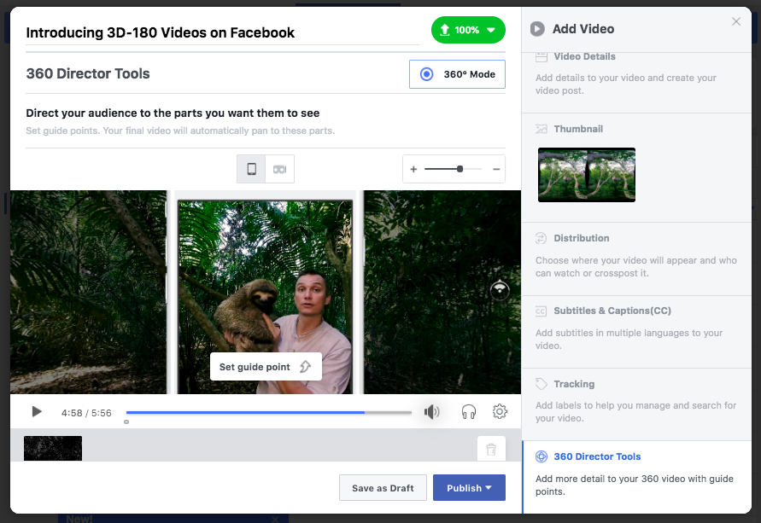Adjust the zoom level slider handle
Screen dimensions: 761x523
tap(460, 169)
